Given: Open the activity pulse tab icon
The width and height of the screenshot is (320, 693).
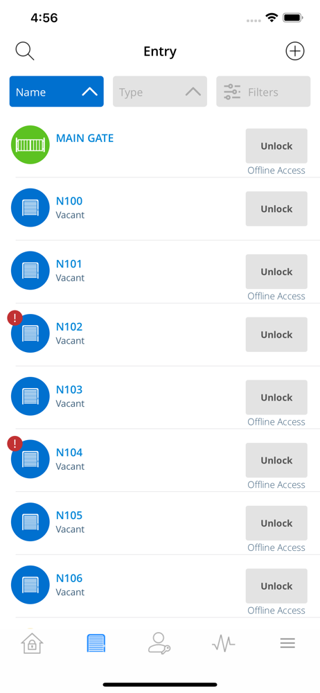Looking at the screenshot, I should (223, 643).
